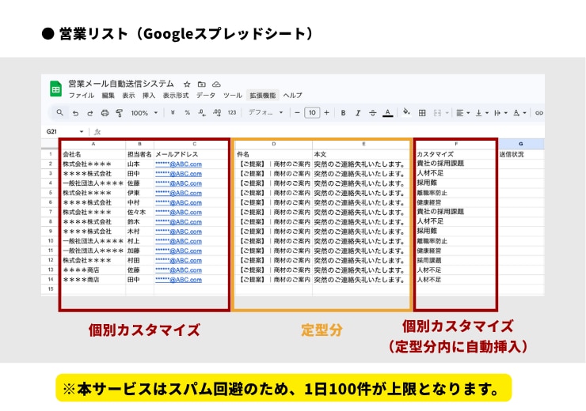Select the 送信状況 header cell
The image size is (586, 411).
(x=520, y=154)
